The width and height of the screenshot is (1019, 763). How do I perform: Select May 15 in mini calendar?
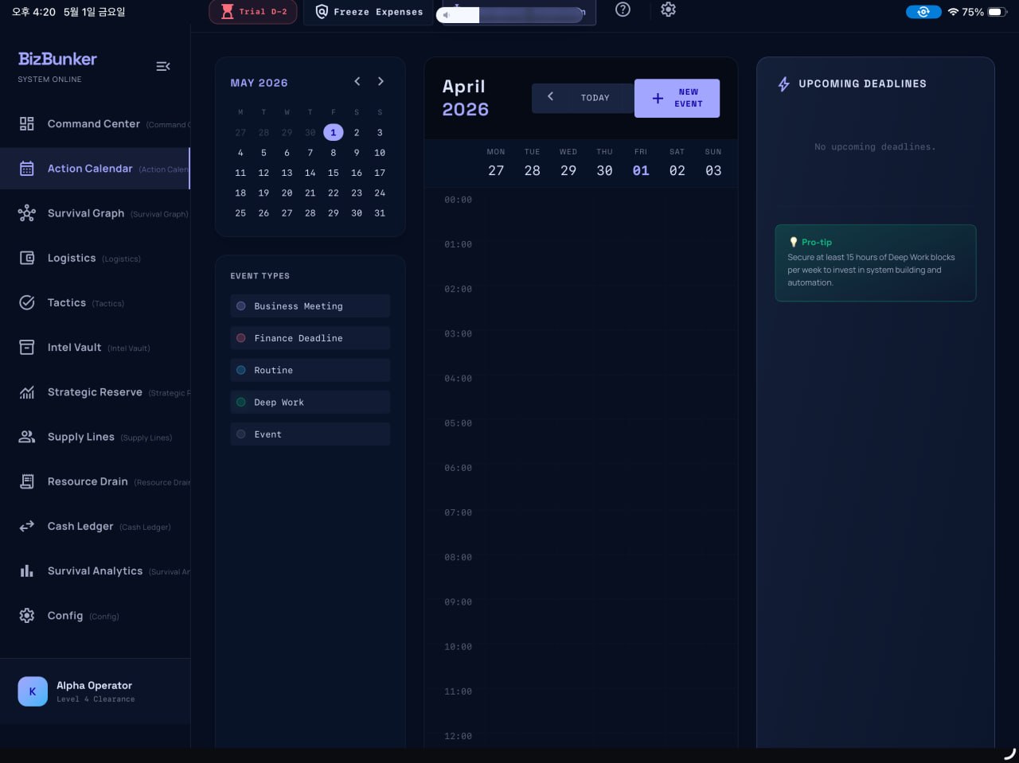[334, 173]
